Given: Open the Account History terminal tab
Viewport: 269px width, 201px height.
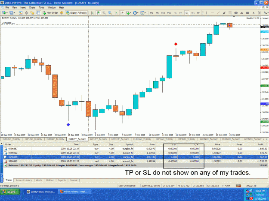Looking at the screenshot, I should (24, 180).
